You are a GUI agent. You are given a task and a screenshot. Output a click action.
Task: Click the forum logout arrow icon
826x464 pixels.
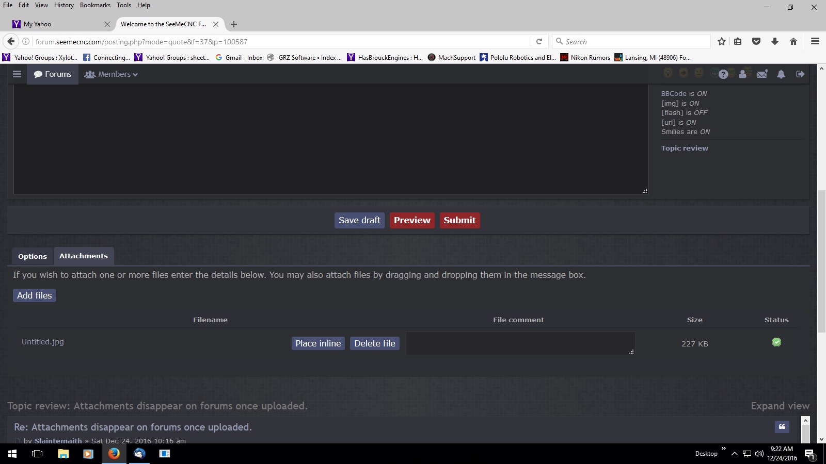[x=800, y=74]
